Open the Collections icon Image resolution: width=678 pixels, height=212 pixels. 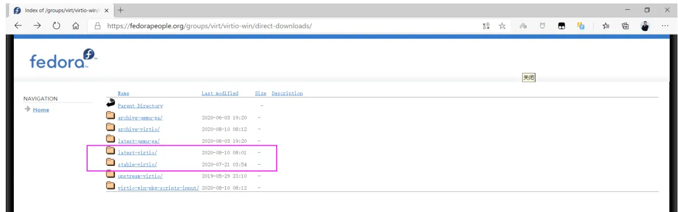pos(625,26)
